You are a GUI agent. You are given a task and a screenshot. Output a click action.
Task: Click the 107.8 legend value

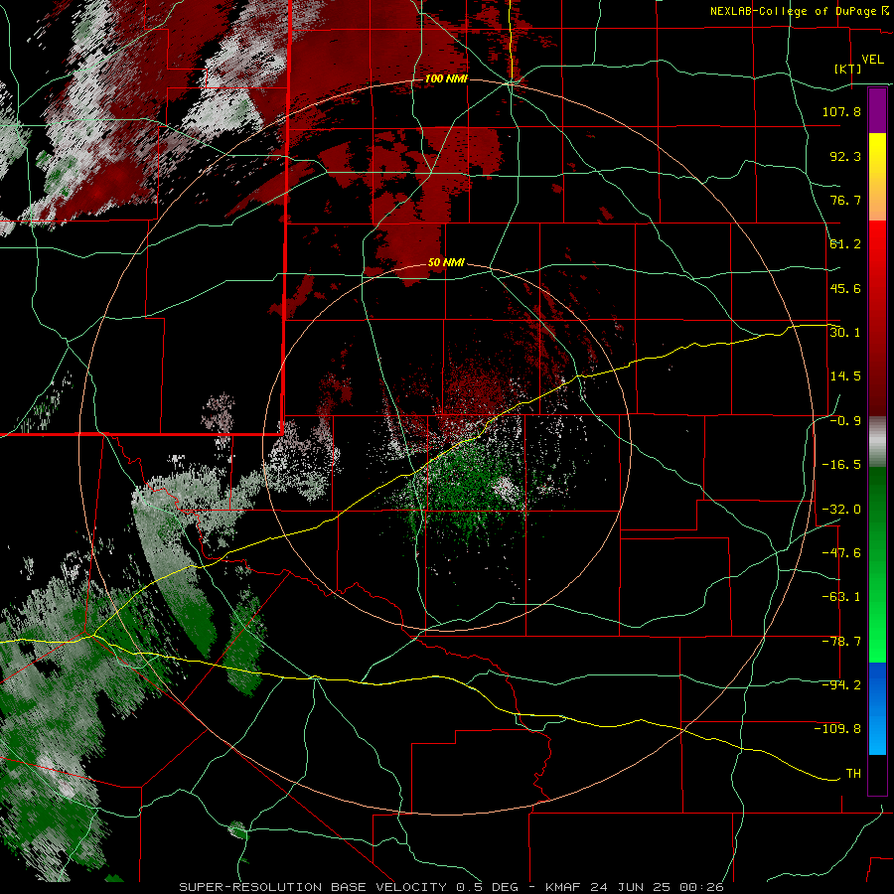click(841, 111)
